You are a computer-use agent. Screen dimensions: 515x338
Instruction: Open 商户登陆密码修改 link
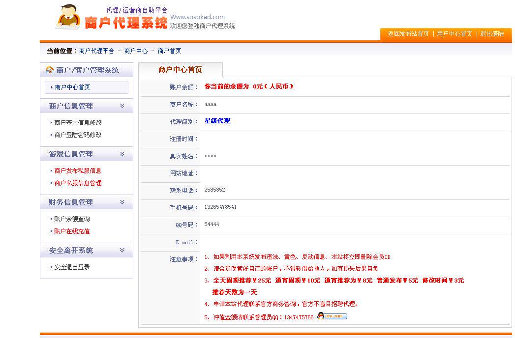tap(78, 135)
